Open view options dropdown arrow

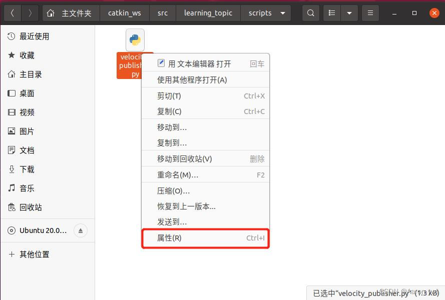349,13
